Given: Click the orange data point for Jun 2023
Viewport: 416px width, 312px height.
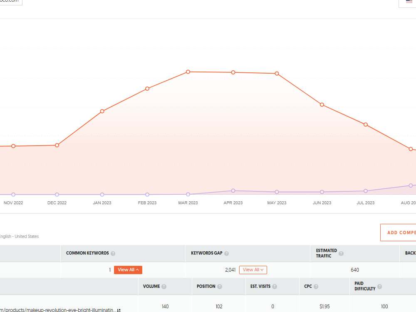Looking at the screenshot, I should point(322,105).
